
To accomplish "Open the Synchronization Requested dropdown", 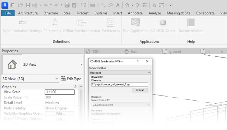I will pyautogui.click(x=120, y=73).
